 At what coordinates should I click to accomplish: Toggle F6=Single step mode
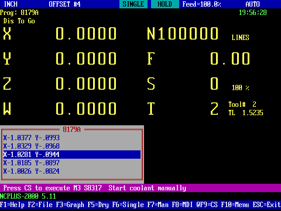[128, 205]
